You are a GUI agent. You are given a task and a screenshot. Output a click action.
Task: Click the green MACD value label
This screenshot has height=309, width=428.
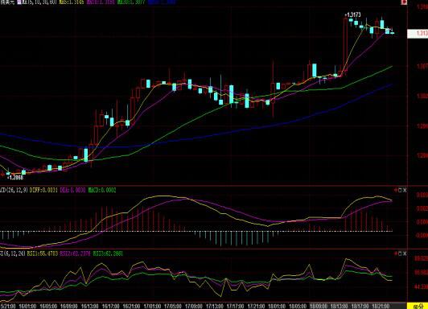[102, 190]
